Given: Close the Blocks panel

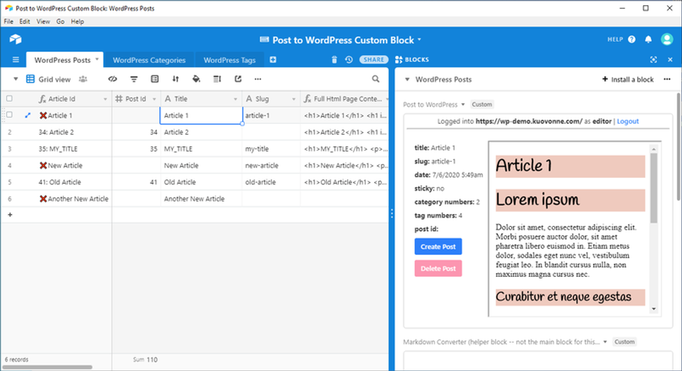Looking at the screenshot, I should (670, 60).
